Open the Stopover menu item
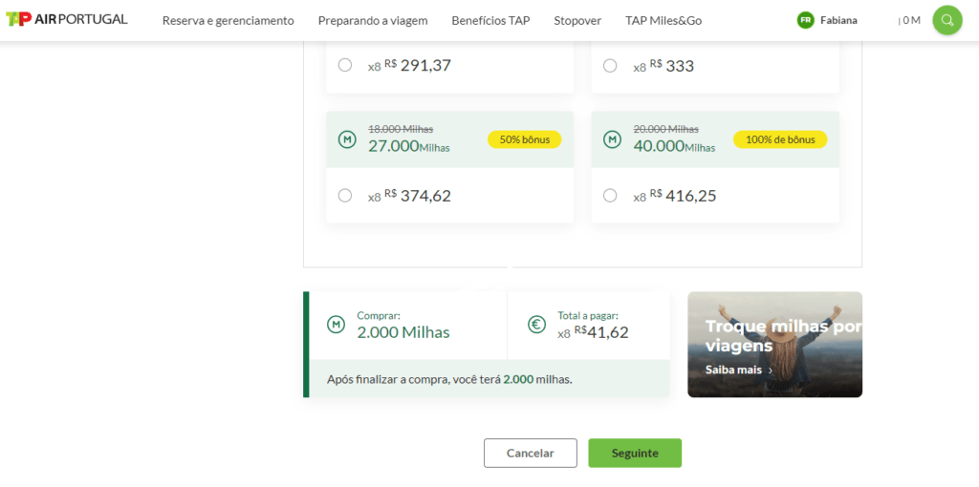This screenshot has width=979, height=487. coord(577,20)
